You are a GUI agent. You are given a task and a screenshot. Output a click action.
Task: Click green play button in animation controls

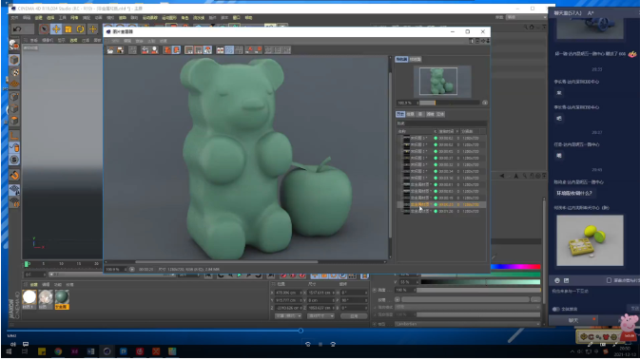point(240,275)
